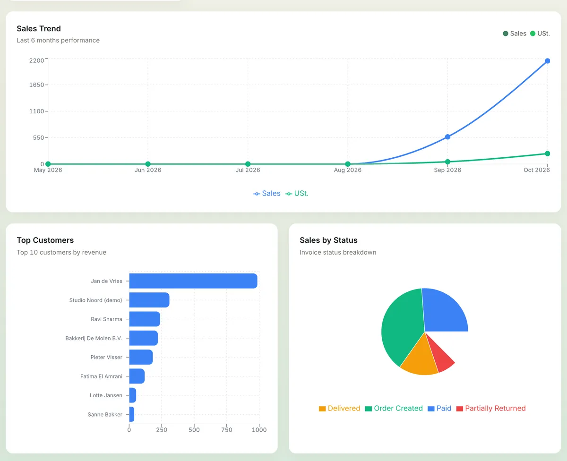Click the "Jul 2026" axis label
Screen dimensions: 567x461
tap(248, 170)
